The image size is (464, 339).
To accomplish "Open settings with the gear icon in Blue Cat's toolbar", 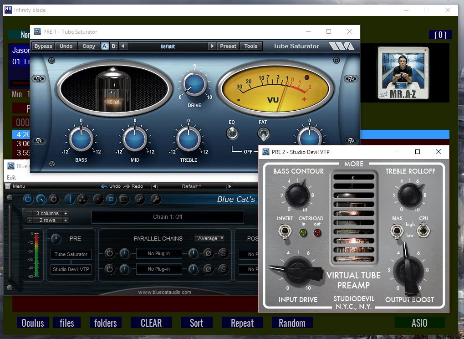I will 54,199.
